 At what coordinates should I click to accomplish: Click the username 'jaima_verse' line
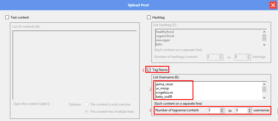click(165, 84)
